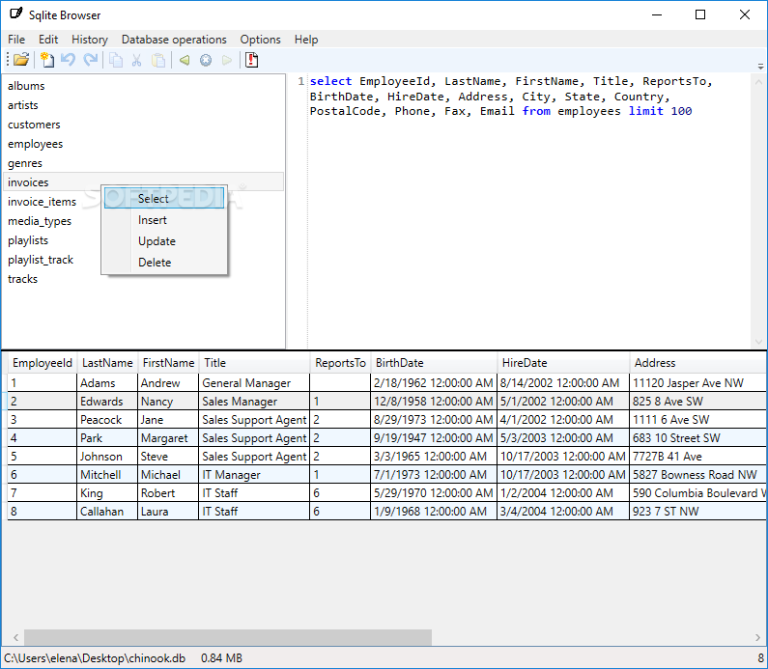
Task: Execute query with red exclamation icon
Action: [x=252, y=60]
